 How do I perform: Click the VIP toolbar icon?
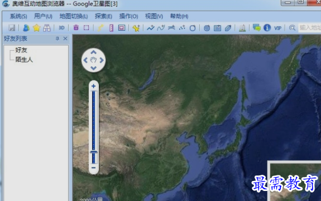click(277, 28)
